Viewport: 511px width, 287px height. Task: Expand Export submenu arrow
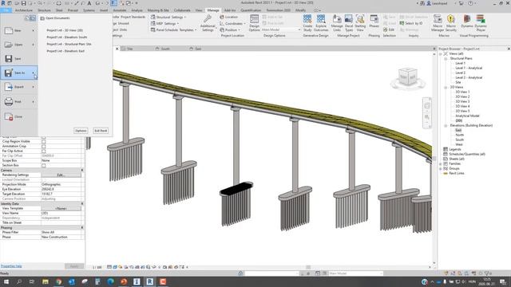(33, 87)
